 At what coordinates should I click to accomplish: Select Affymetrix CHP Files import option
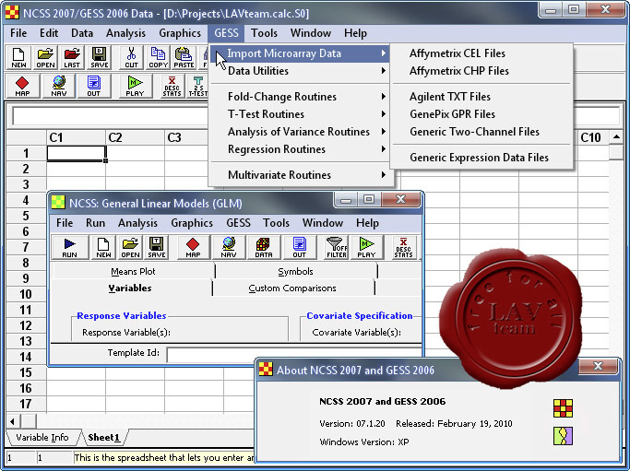(x=481, y=71)
